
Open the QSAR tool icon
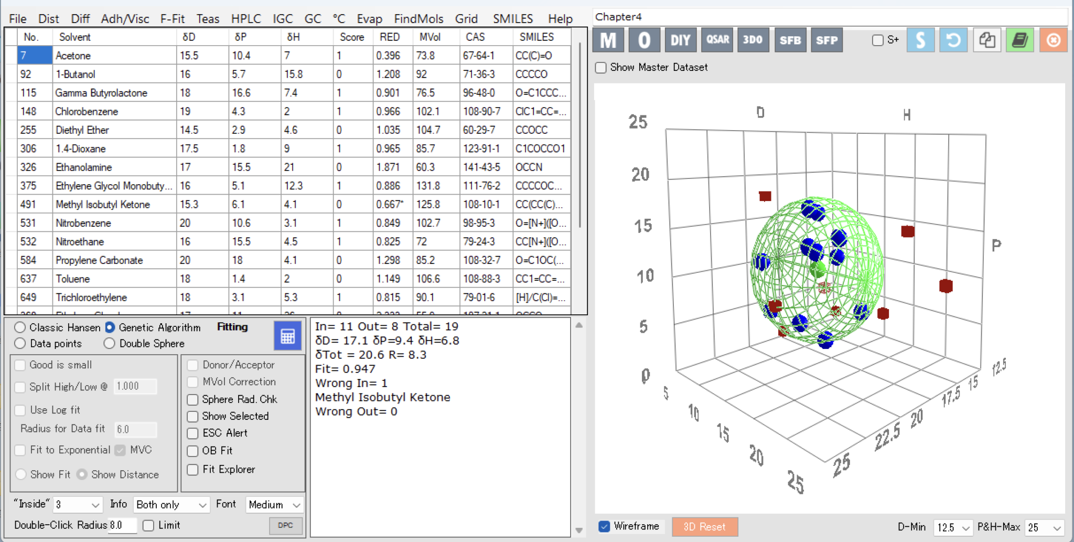tap(717, 40)
